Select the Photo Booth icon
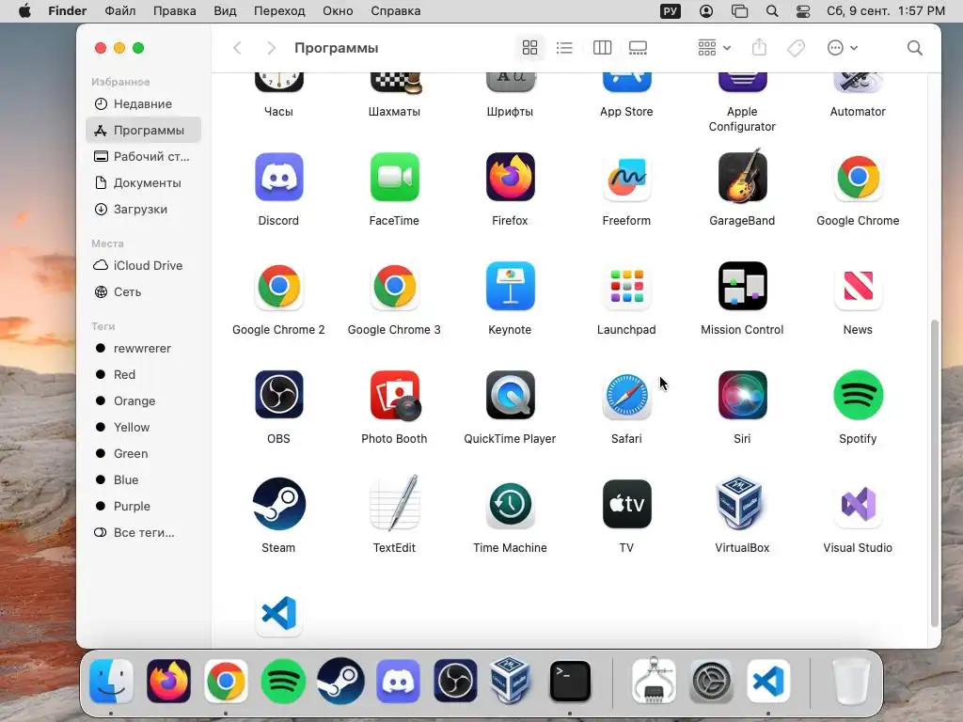 [x=394, y=395]
